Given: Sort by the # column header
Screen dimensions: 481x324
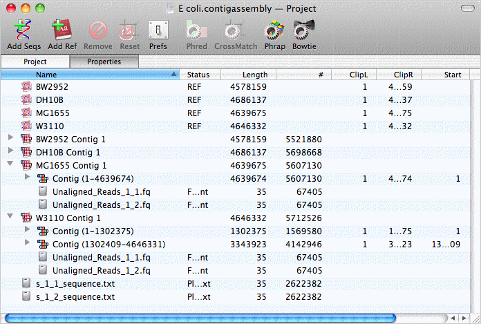Looking at the screenshot, I should click(x=303, y=75).
